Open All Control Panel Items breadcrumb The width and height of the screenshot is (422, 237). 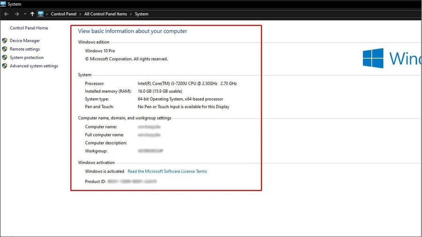[105, 14]
